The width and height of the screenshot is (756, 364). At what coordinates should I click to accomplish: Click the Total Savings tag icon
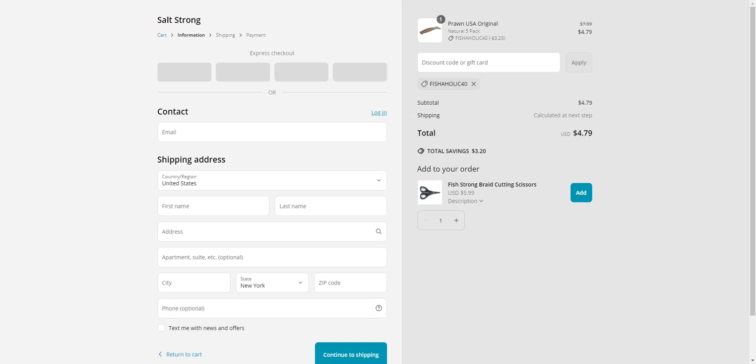(x=421, y=151)
